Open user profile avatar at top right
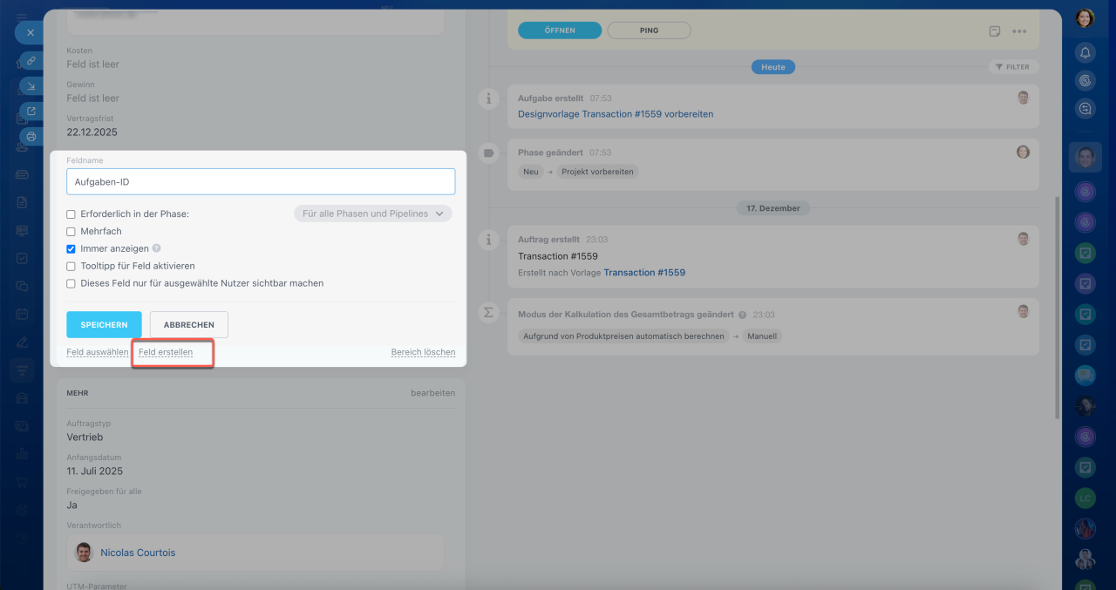This screenshot has height=590, width=1116. point(1085,17)
